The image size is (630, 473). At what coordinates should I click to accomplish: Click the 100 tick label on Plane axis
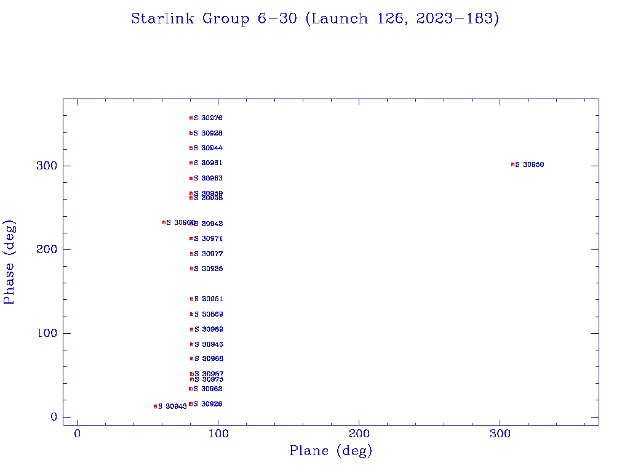[218, 434]
